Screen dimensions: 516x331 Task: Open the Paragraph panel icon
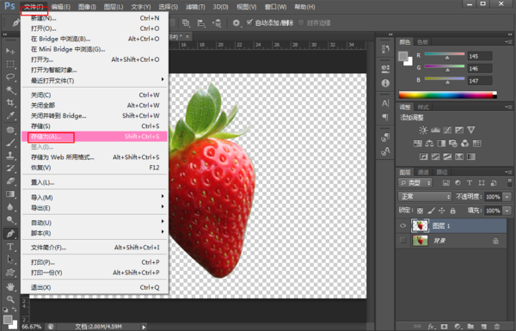point(385,117)
